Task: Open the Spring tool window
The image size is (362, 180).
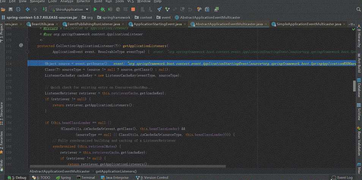Action: click(63, 177)
